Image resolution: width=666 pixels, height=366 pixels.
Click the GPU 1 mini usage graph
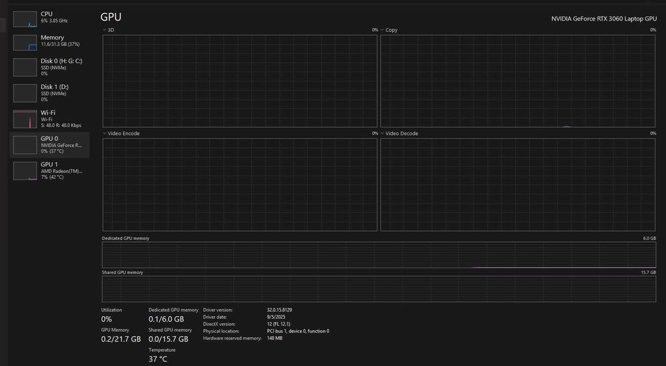click(x=25, y=170)
